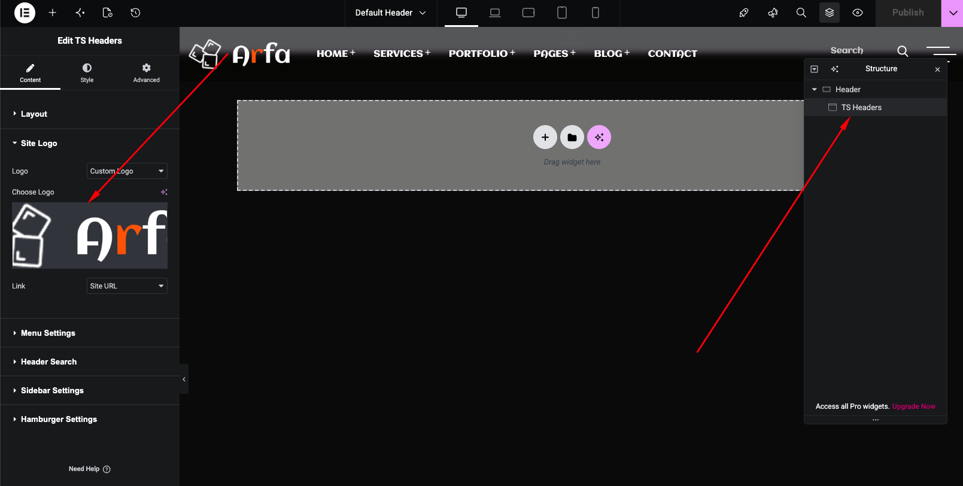Click the Publish button
The width and height of the screenshot is (963, 486).
coord(908,13)
